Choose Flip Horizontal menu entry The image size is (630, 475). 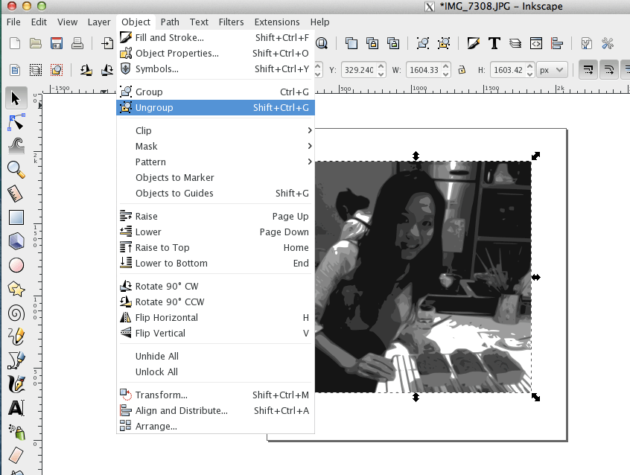click(215, 317)
